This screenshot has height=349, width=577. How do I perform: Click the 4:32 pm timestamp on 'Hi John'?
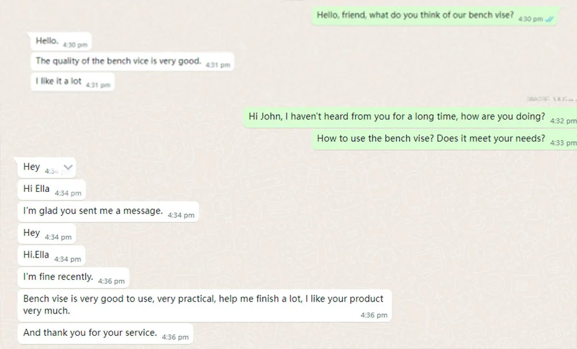pyautogui.click(x=563, y=121)
